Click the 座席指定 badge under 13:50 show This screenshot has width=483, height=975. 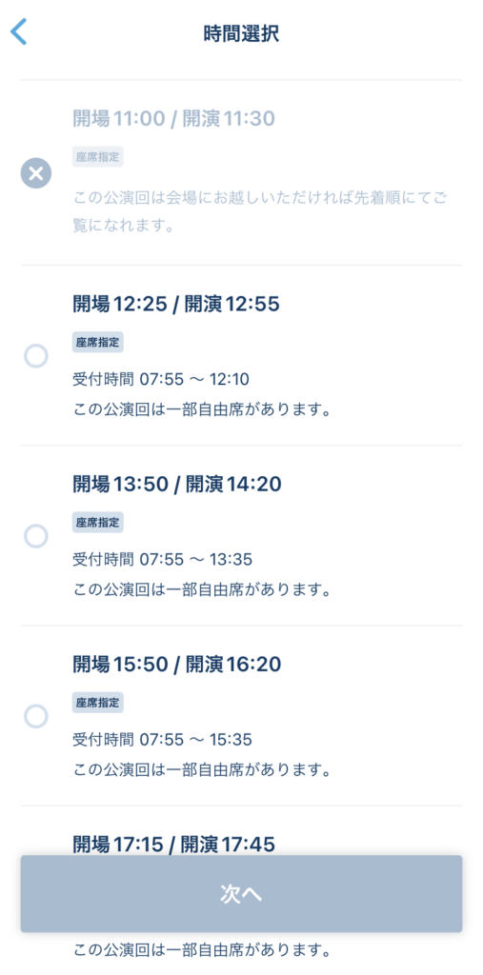point(98,523)
